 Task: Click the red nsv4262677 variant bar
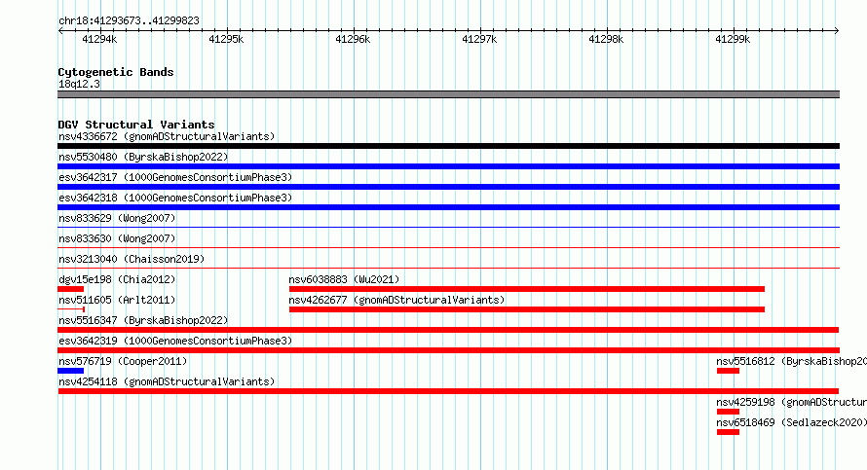click(527, 309)
